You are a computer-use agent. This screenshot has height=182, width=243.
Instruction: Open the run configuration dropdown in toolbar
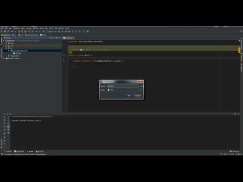pos(51,31)
